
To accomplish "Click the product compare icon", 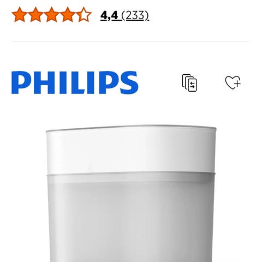I will pos(189,83).
